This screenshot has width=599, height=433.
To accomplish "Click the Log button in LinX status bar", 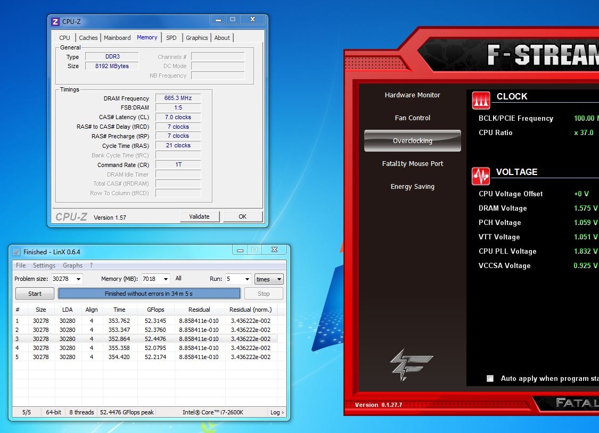I will 277,412.
